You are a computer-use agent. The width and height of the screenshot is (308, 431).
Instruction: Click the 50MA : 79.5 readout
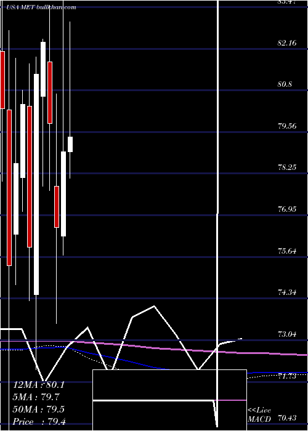pyautogui.click(x=38, y=409)
